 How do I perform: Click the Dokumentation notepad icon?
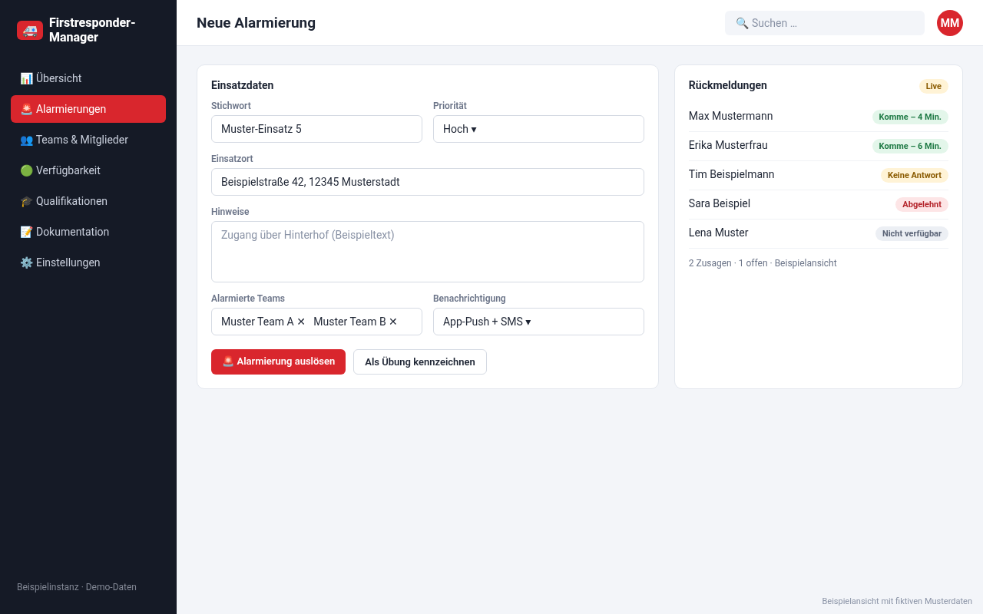click(x=26, y=232)
